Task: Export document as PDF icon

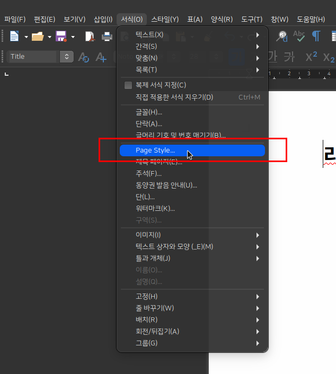Action: [91, 37]
